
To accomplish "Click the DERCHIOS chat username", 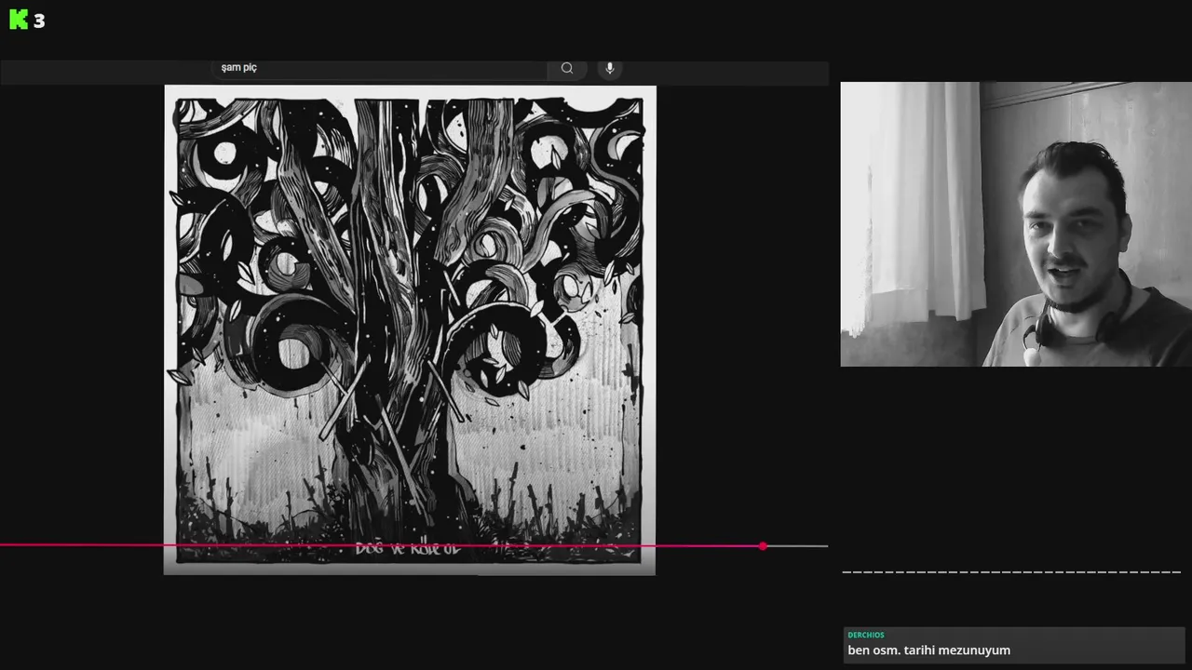I will (x=866, y=636).
